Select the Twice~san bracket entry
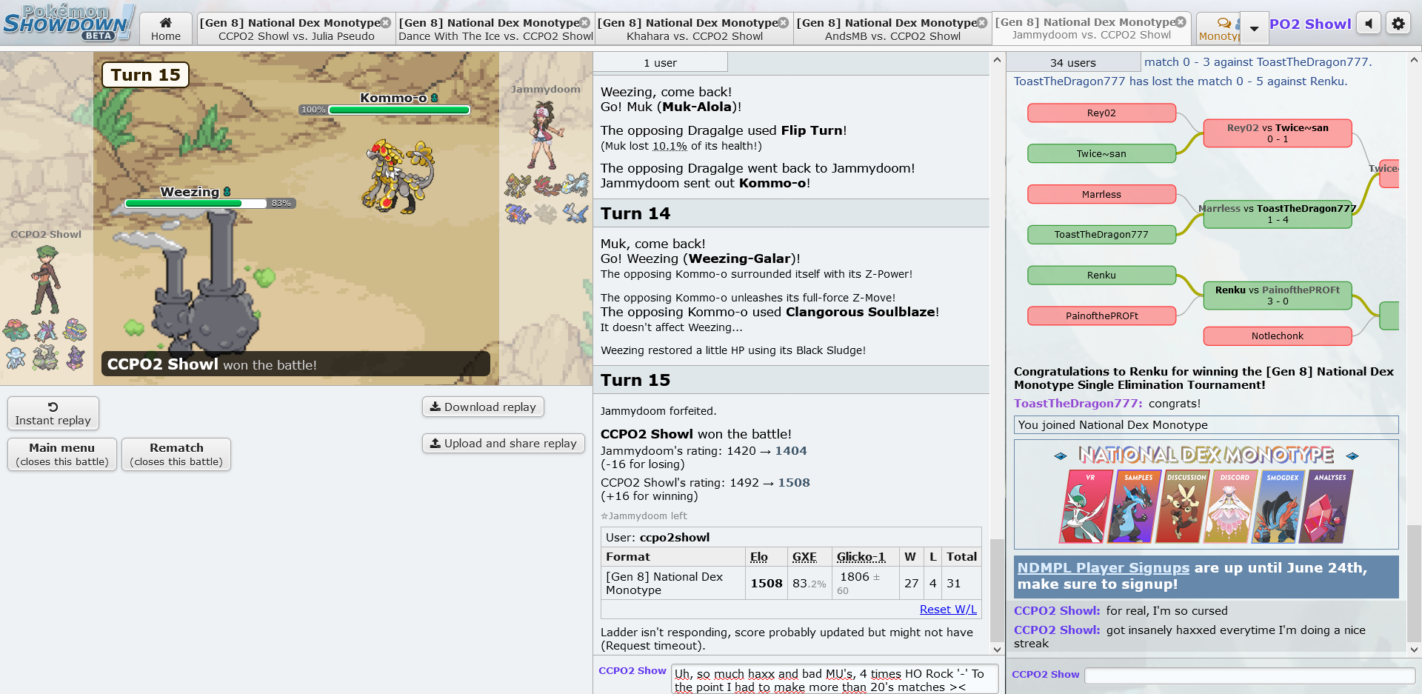The width and height of the screenshot is (1422, 694). tap(1101, 153)
